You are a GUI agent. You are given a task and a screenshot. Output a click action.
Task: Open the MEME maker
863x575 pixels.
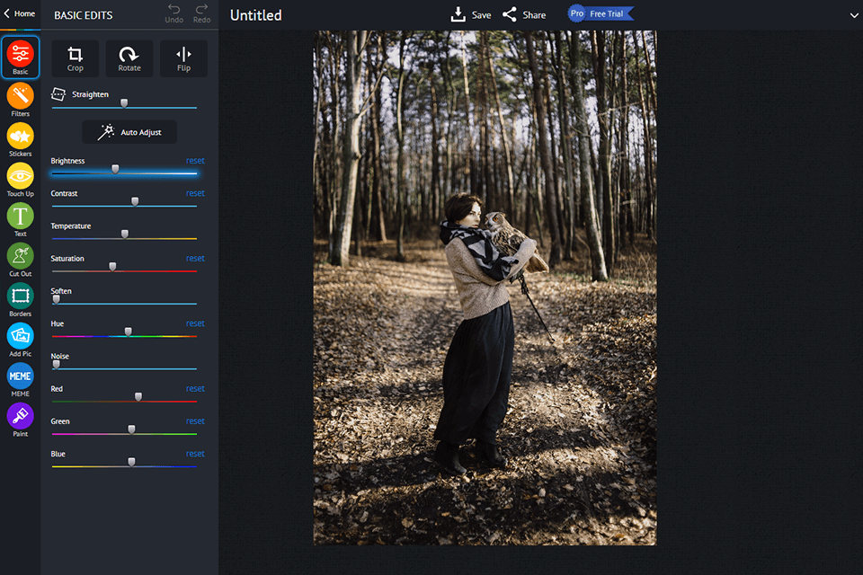click(x=20, y=376)
